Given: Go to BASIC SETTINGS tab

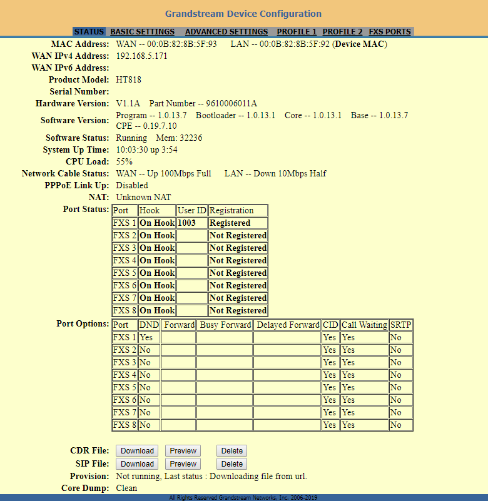Looking at the screenshot, I should [x=142, y=32].
